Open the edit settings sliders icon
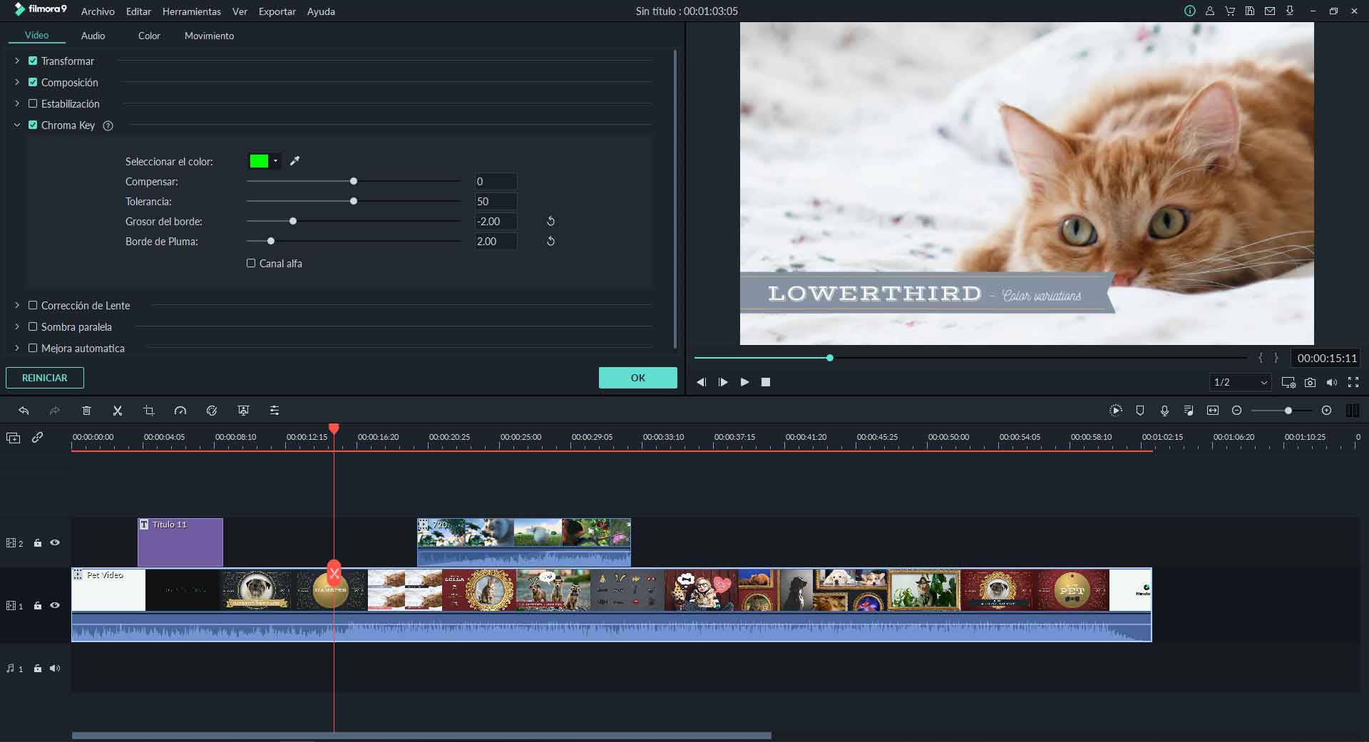This screenshot has height=742, width=1369. (275, 411)
